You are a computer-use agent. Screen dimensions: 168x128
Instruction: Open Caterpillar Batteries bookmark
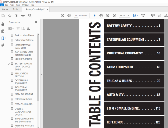(x=24, y=40)
